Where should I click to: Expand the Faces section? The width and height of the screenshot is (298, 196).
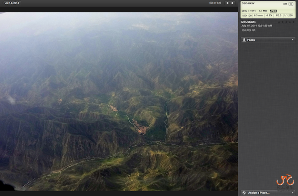292,40
